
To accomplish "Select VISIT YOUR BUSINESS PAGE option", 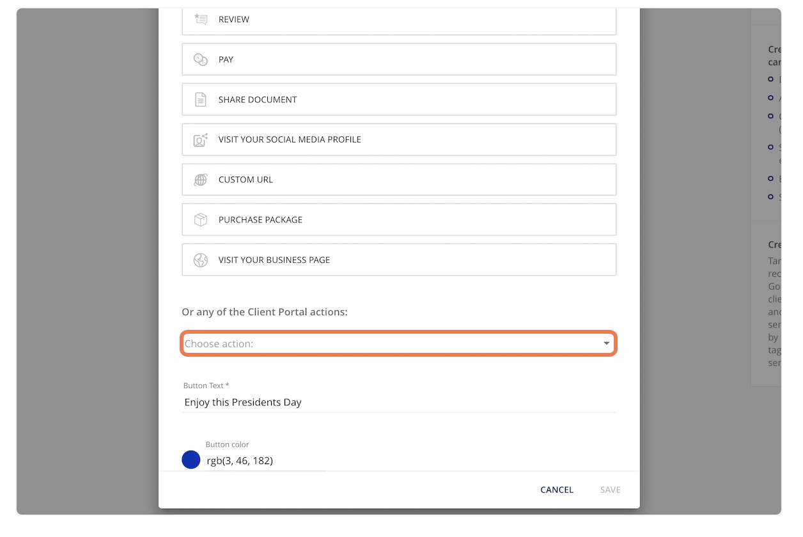I will tap(399, 260).
